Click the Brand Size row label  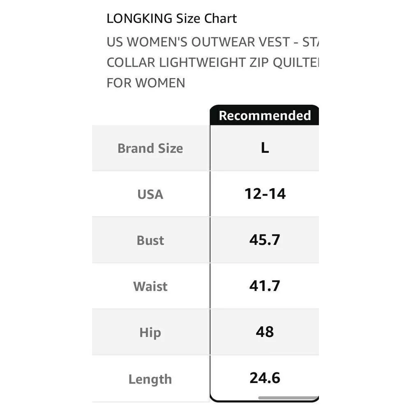click(x=150, y=148)
